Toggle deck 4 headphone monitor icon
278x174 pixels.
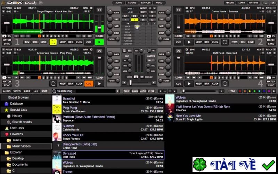[179, 51]
